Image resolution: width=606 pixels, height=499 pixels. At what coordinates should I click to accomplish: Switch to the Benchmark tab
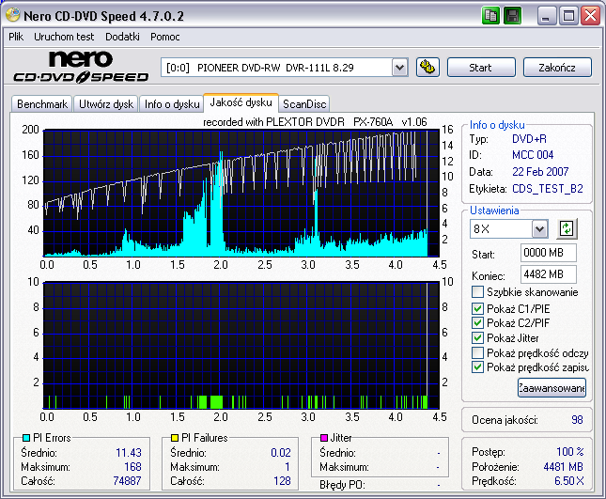click(x=42, y=104)
